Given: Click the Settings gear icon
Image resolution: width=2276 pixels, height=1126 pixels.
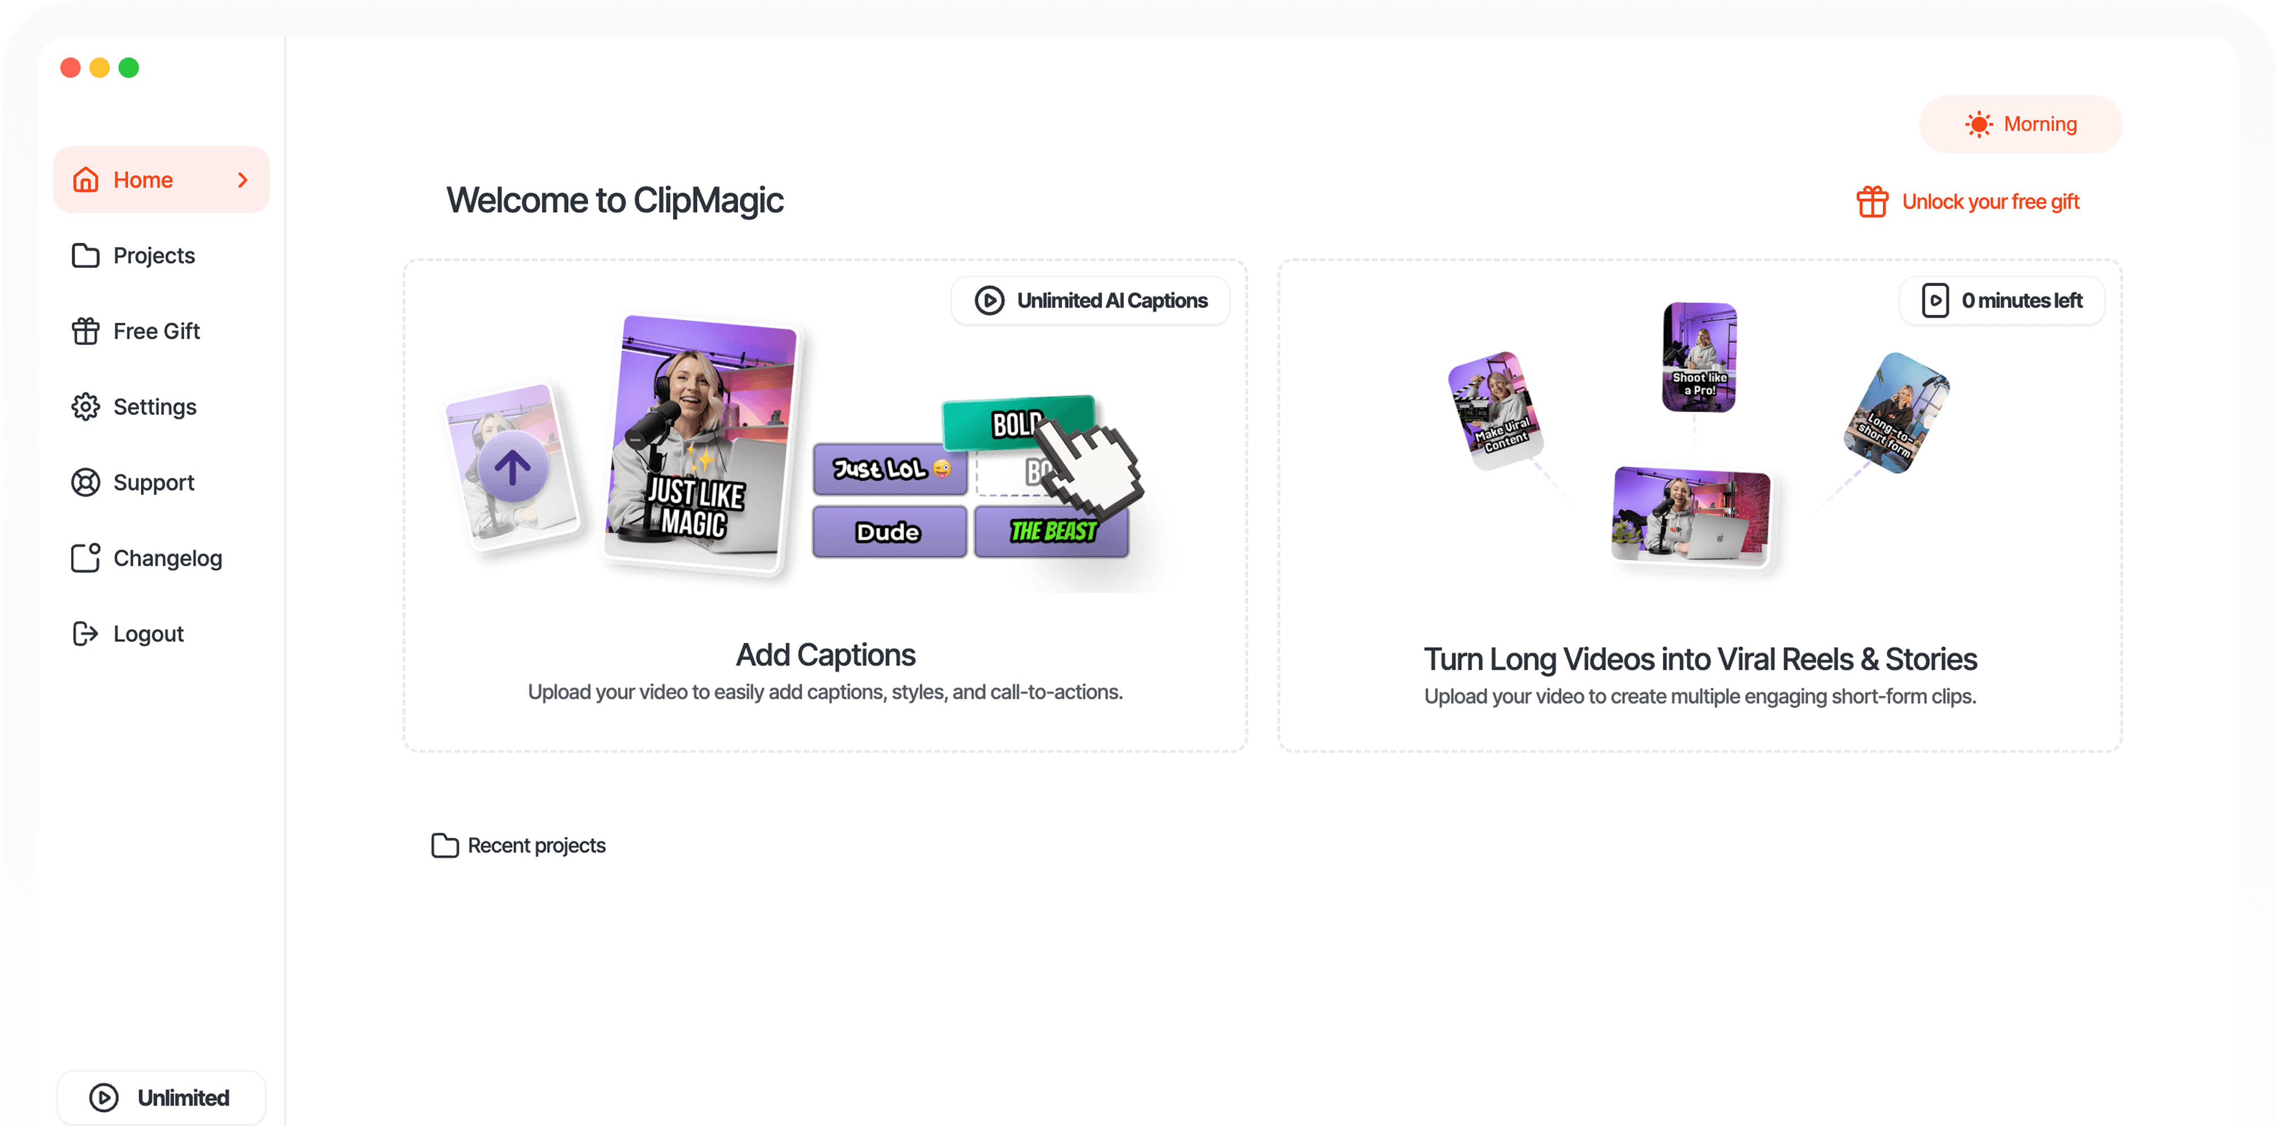Looking at the screenshot, I should pyautogui.click(x=86, y=407).
